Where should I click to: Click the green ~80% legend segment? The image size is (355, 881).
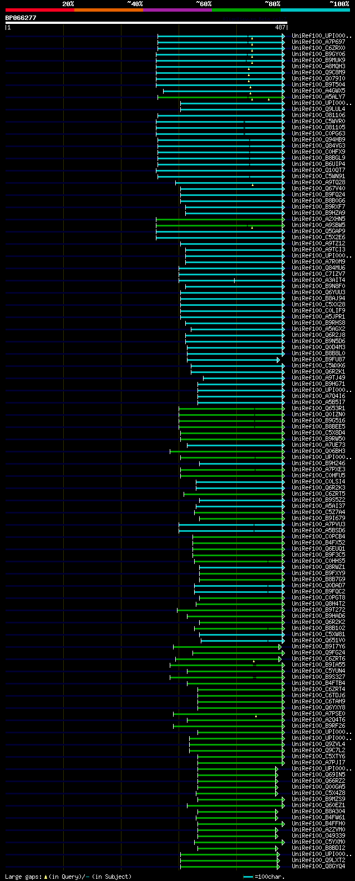[x=246, y=10]
